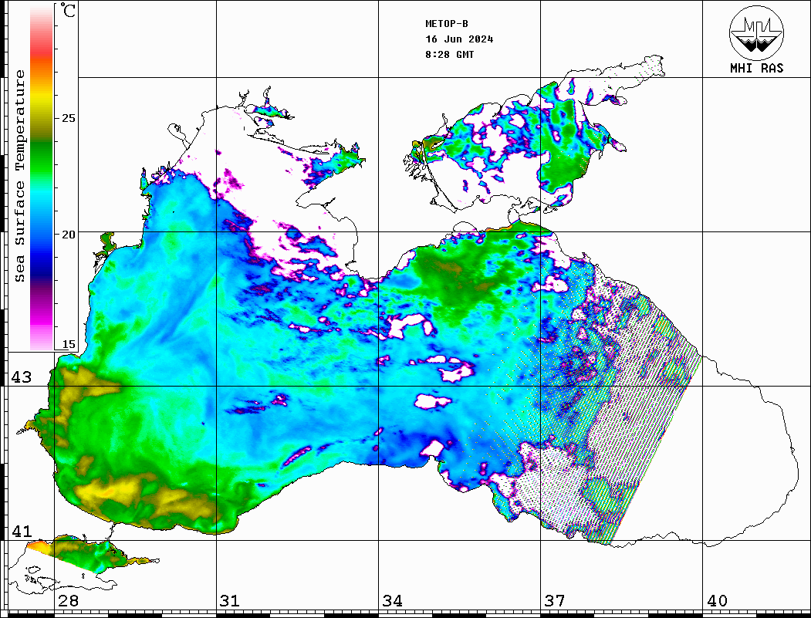
Task: Click the latitude label 41
Action: [x=21, y=531]
